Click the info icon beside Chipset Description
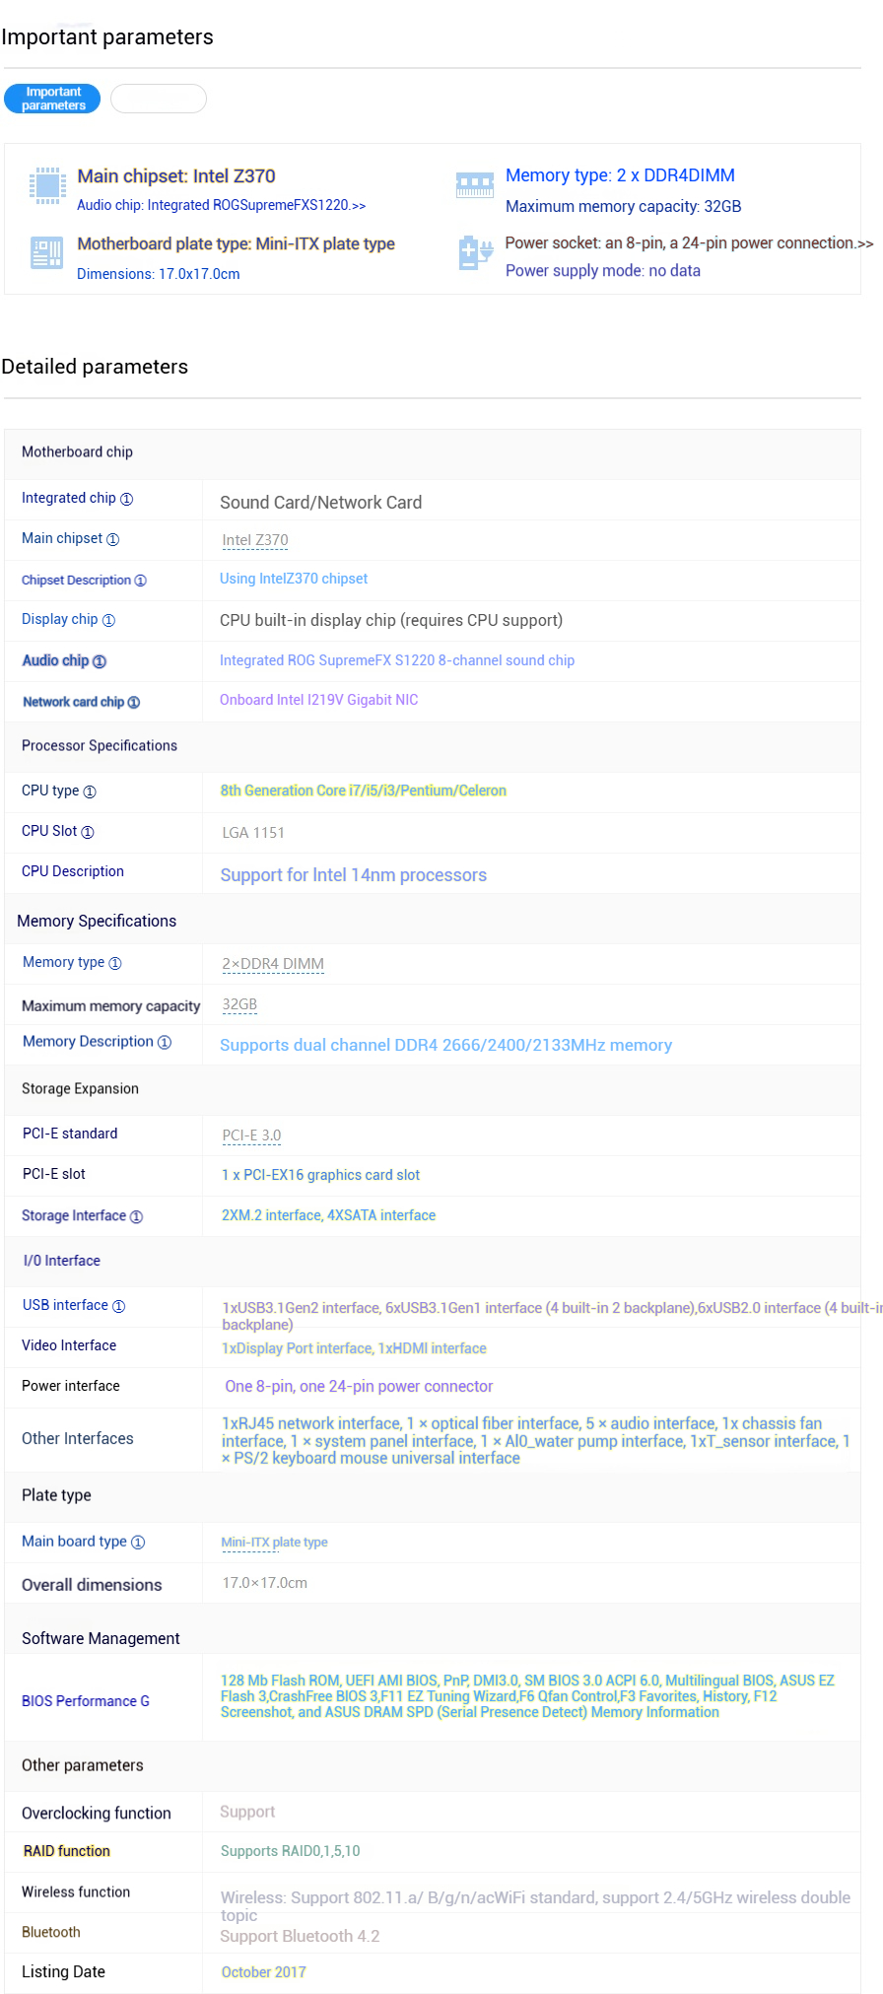 click(140, 581)
